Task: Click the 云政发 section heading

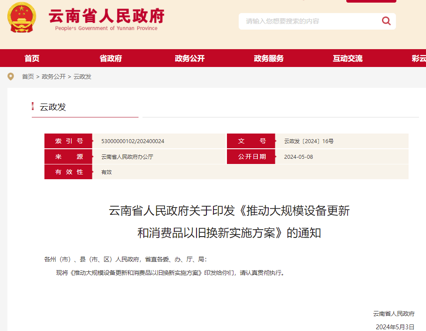Action: (53, 107)
